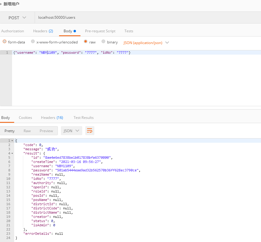
Task: Open the response Cookies tab
Action: [25, 118]
